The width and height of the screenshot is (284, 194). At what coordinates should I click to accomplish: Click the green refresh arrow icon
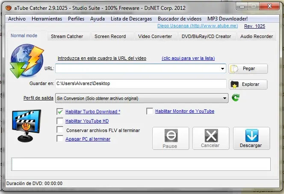coord(236,97)
